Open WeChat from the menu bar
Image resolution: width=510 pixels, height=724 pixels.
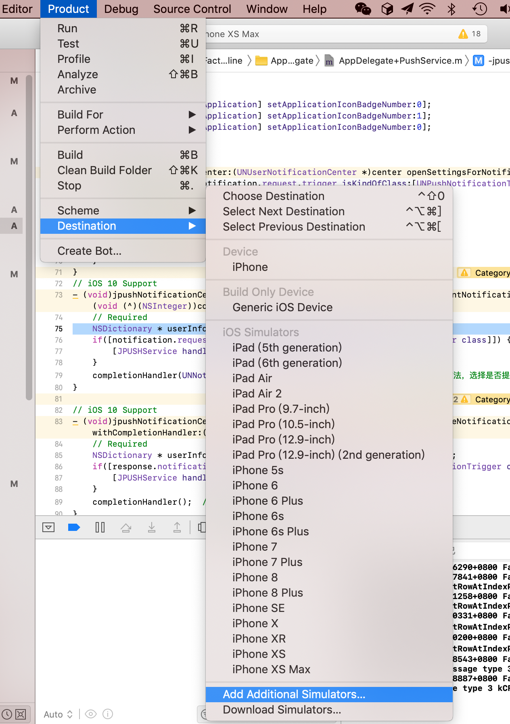[363, 9]
